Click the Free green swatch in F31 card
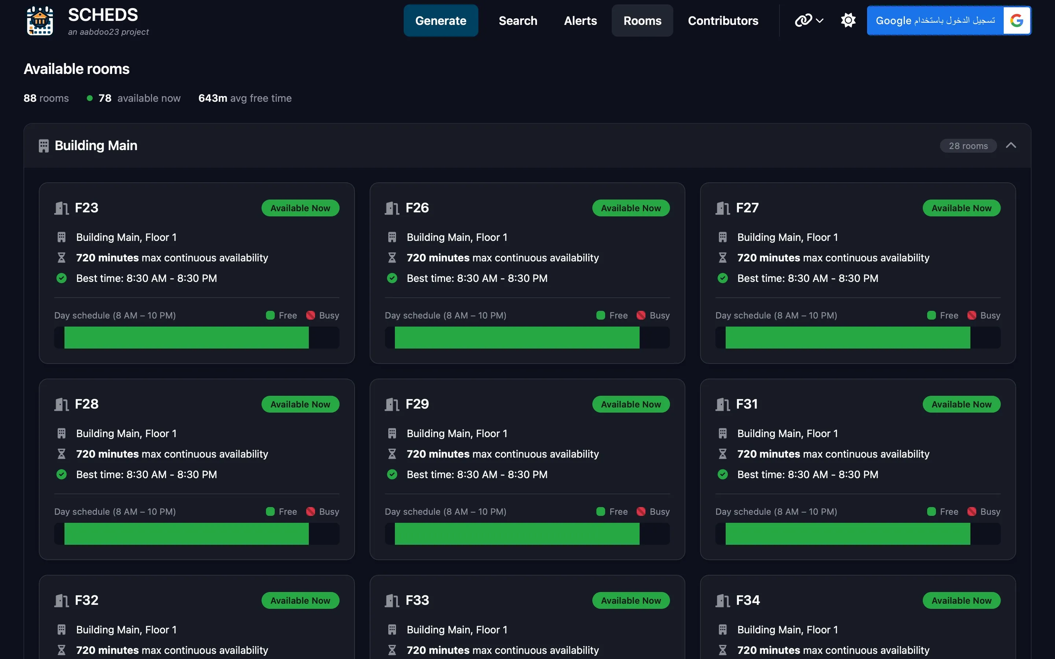Screen dimensions: 1055x659 [932, 511]
